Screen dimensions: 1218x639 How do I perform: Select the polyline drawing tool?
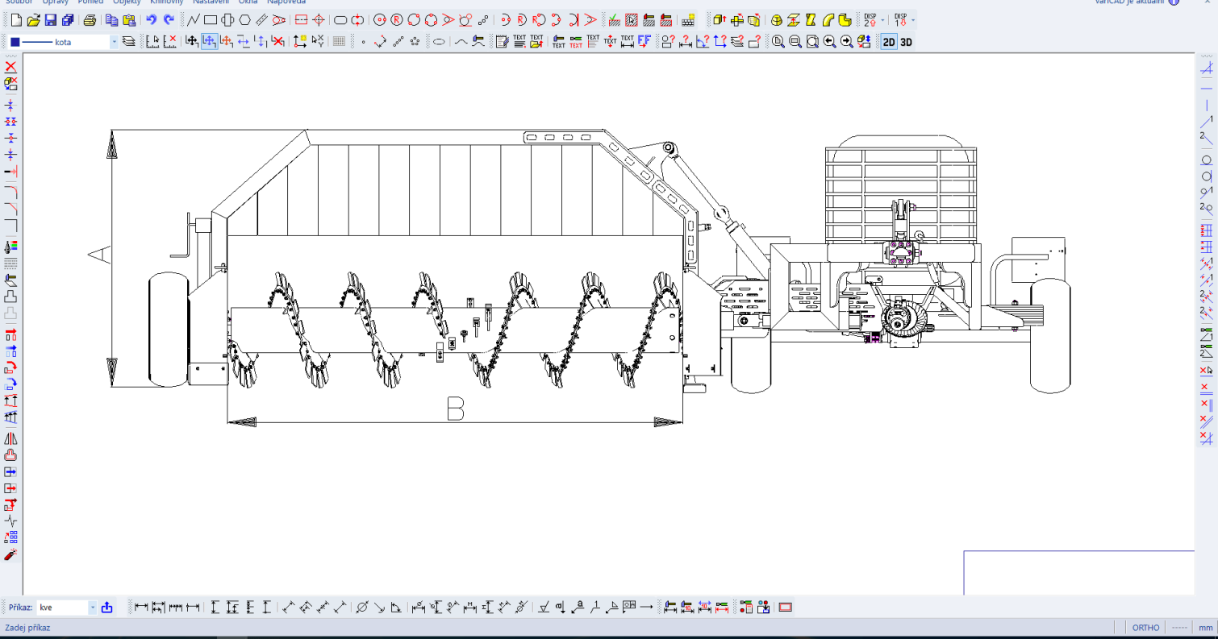(x=193, y=19)
